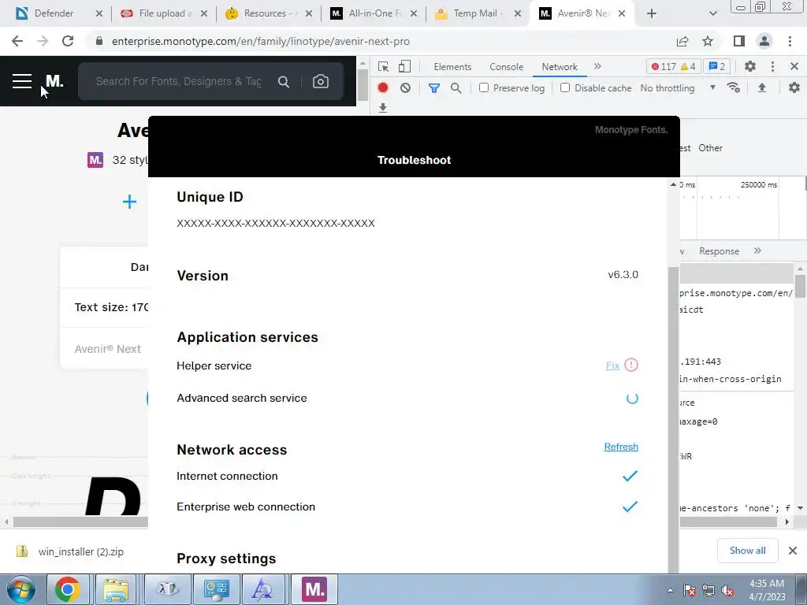Expand more request detail tabs chevron
Screen dimensions: 807x605
coord(757,251)
